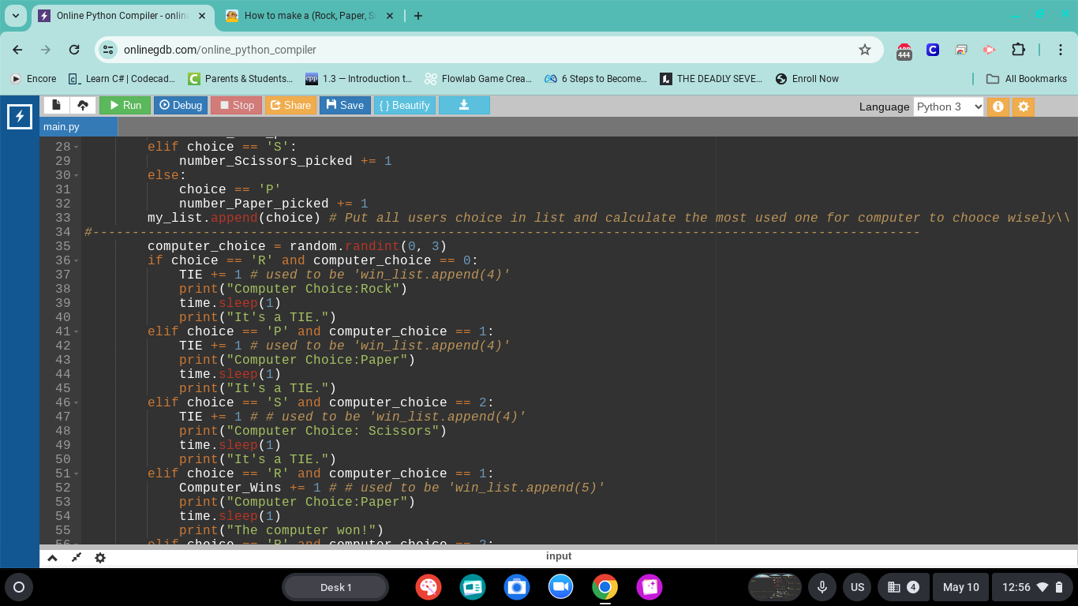Expand the console panel with up chevron
The height and width of the screenshot is (606, 1078).
(52, 558)
